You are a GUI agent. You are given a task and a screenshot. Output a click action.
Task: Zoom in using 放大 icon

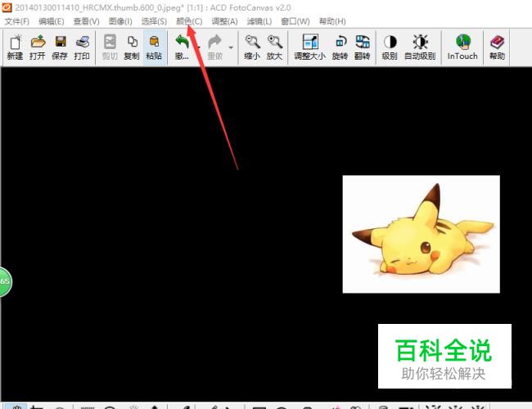click(x=274, y=47)
